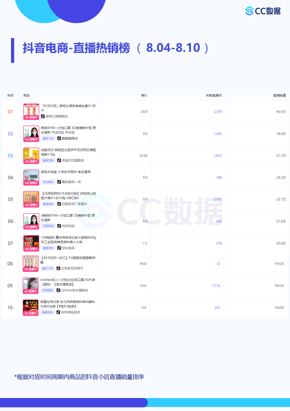290x411 pixels.
Task: Click the 美妆个护 tag in rank 08 row
Action: pos(48,268)
